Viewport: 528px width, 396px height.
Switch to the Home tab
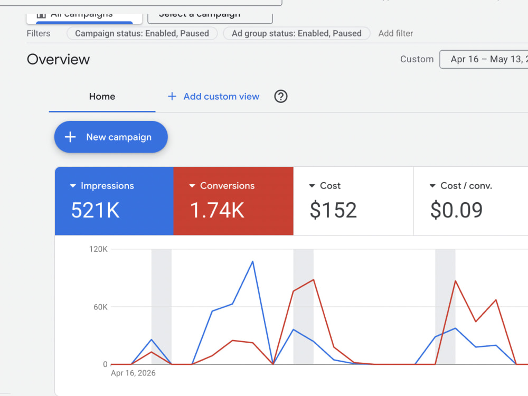click(102, 97)
